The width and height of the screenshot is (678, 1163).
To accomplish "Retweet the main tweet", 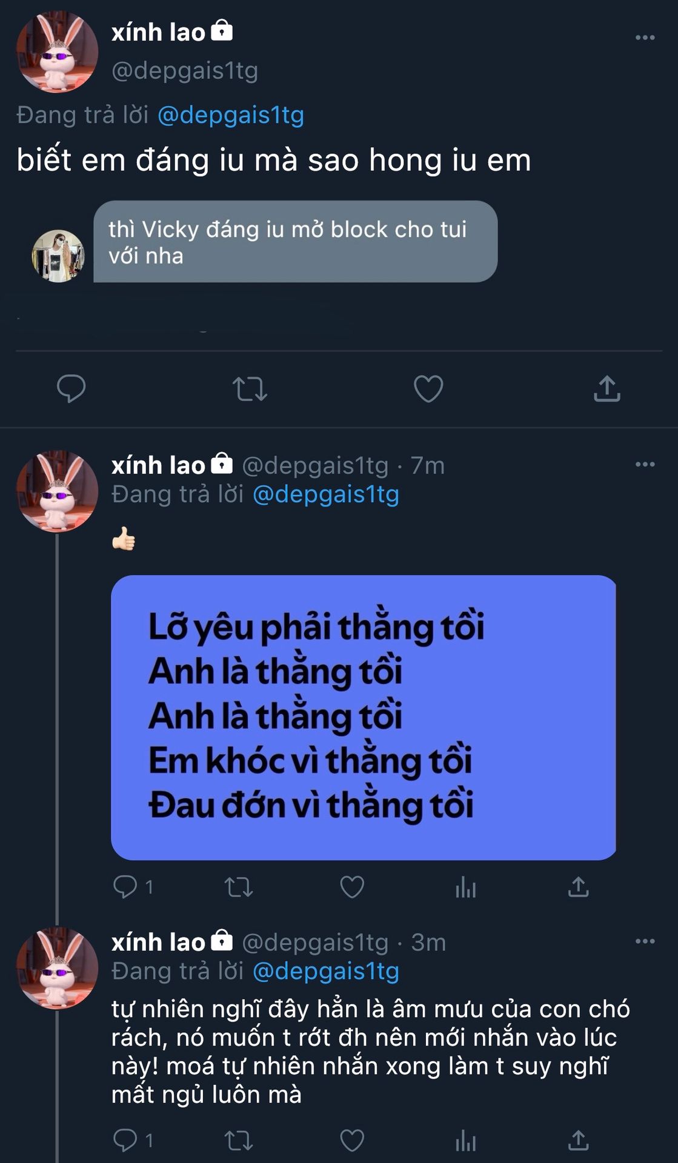I will click(250, 389).
